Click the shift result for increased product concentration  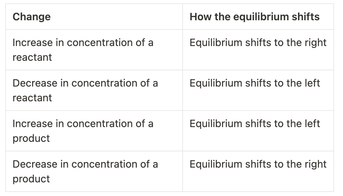254,124
